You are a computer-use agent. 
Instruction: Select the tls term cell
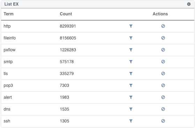6,74
